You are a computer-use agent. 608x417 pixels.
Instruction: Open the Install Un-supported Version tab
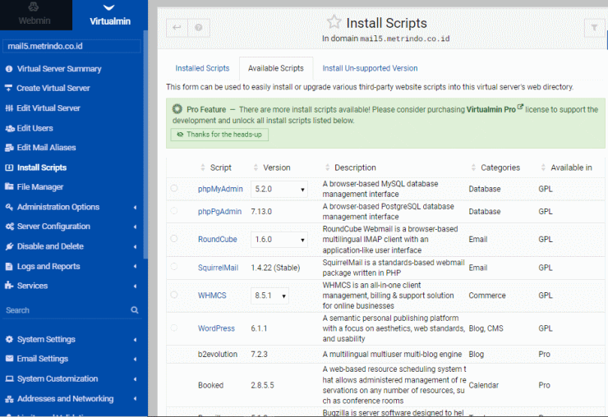tap(370, 68)
